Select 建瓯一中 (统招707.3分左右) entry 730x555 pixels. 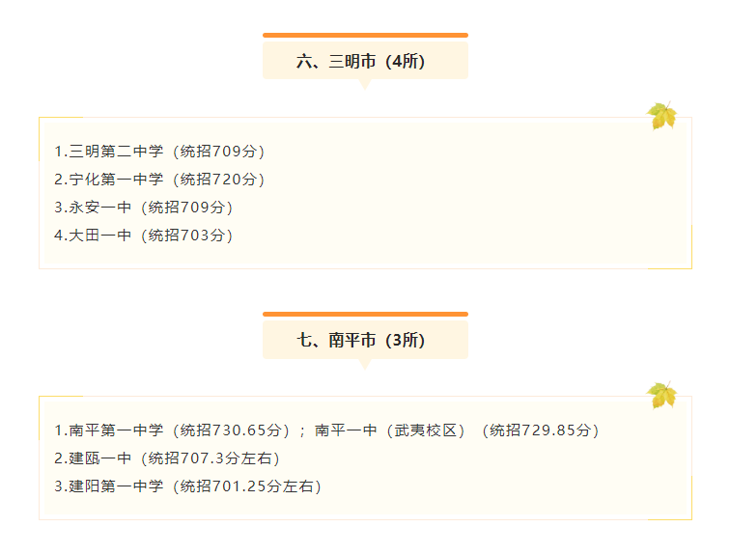click(167, 458)
